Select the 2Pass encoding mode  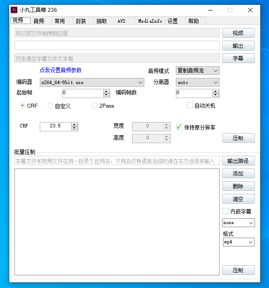coord(95,105)
